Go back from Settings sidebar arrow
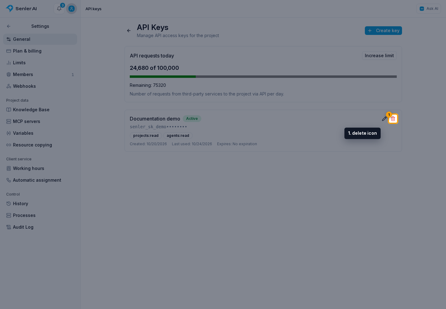The width and height of the screenshot is (446, 309). coord(9,26)
